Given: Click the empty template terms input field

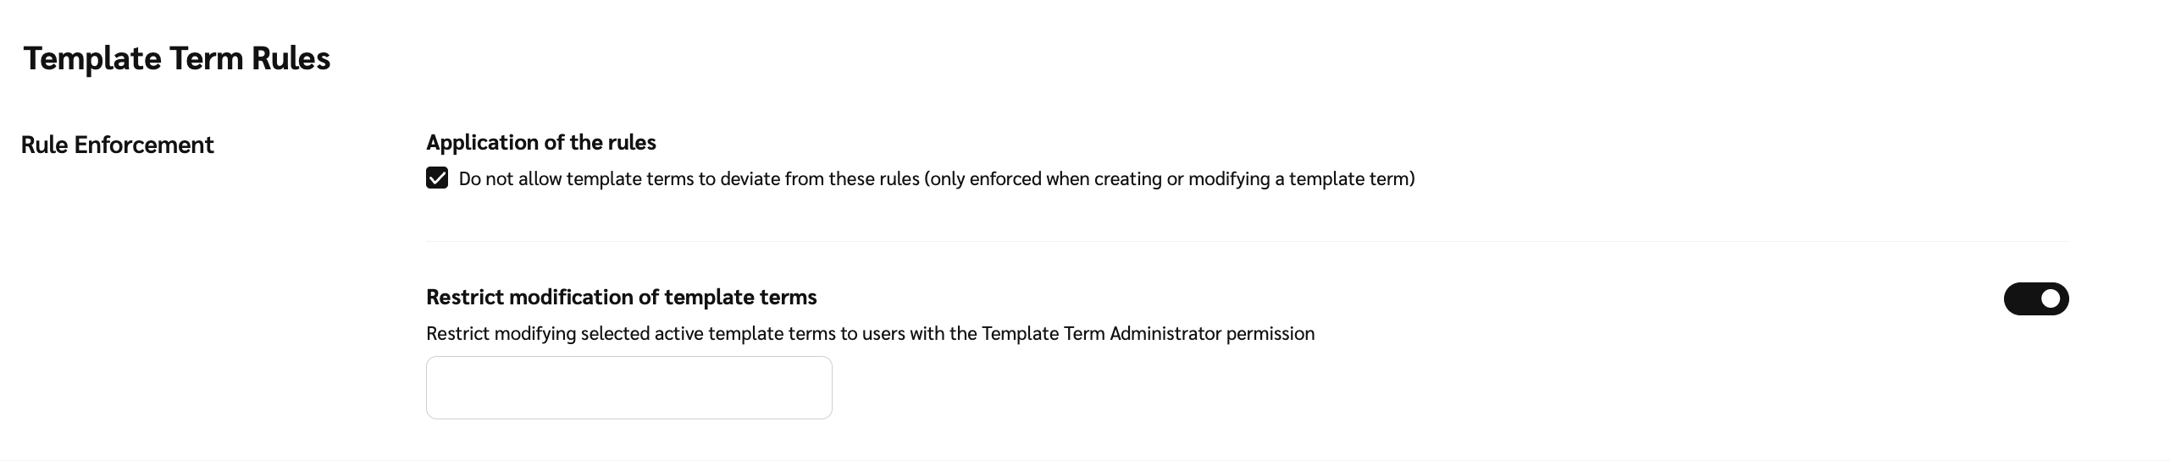Looking at the screenshot, I should (x=628, y=387).
